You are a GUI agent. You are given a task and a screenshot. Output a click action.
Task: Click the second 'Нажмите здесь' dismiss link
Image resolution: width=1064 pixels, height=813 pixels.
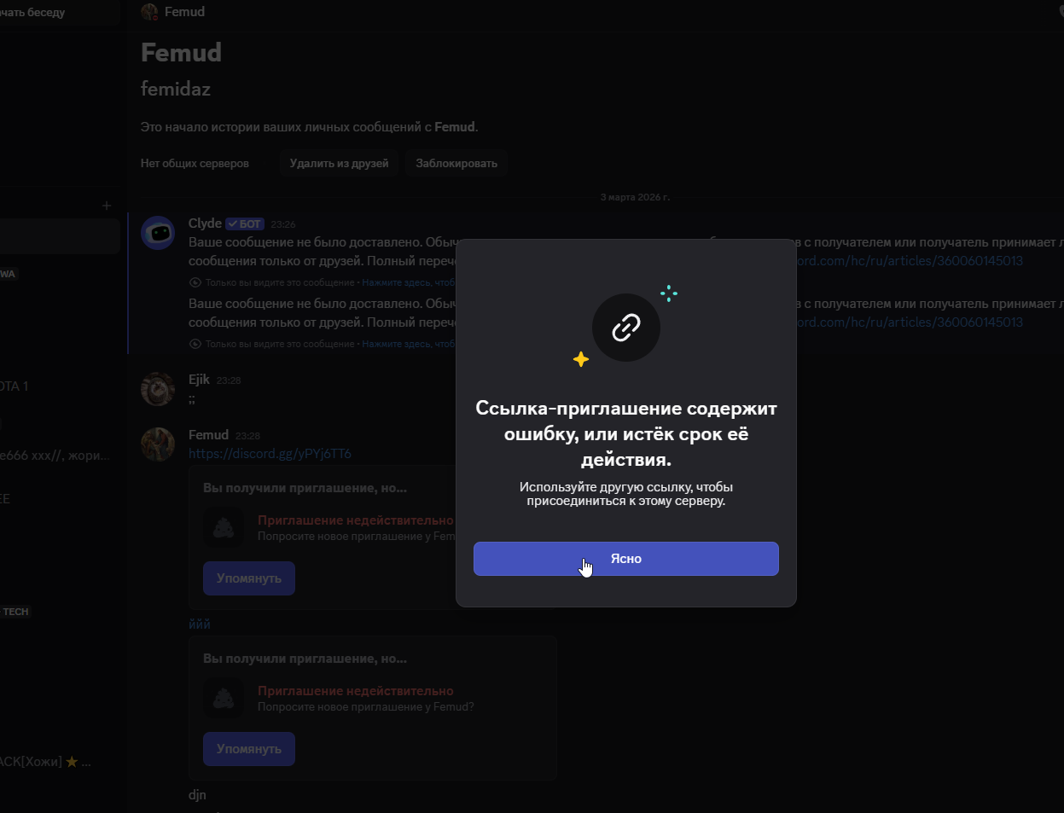tap(410, 344)
